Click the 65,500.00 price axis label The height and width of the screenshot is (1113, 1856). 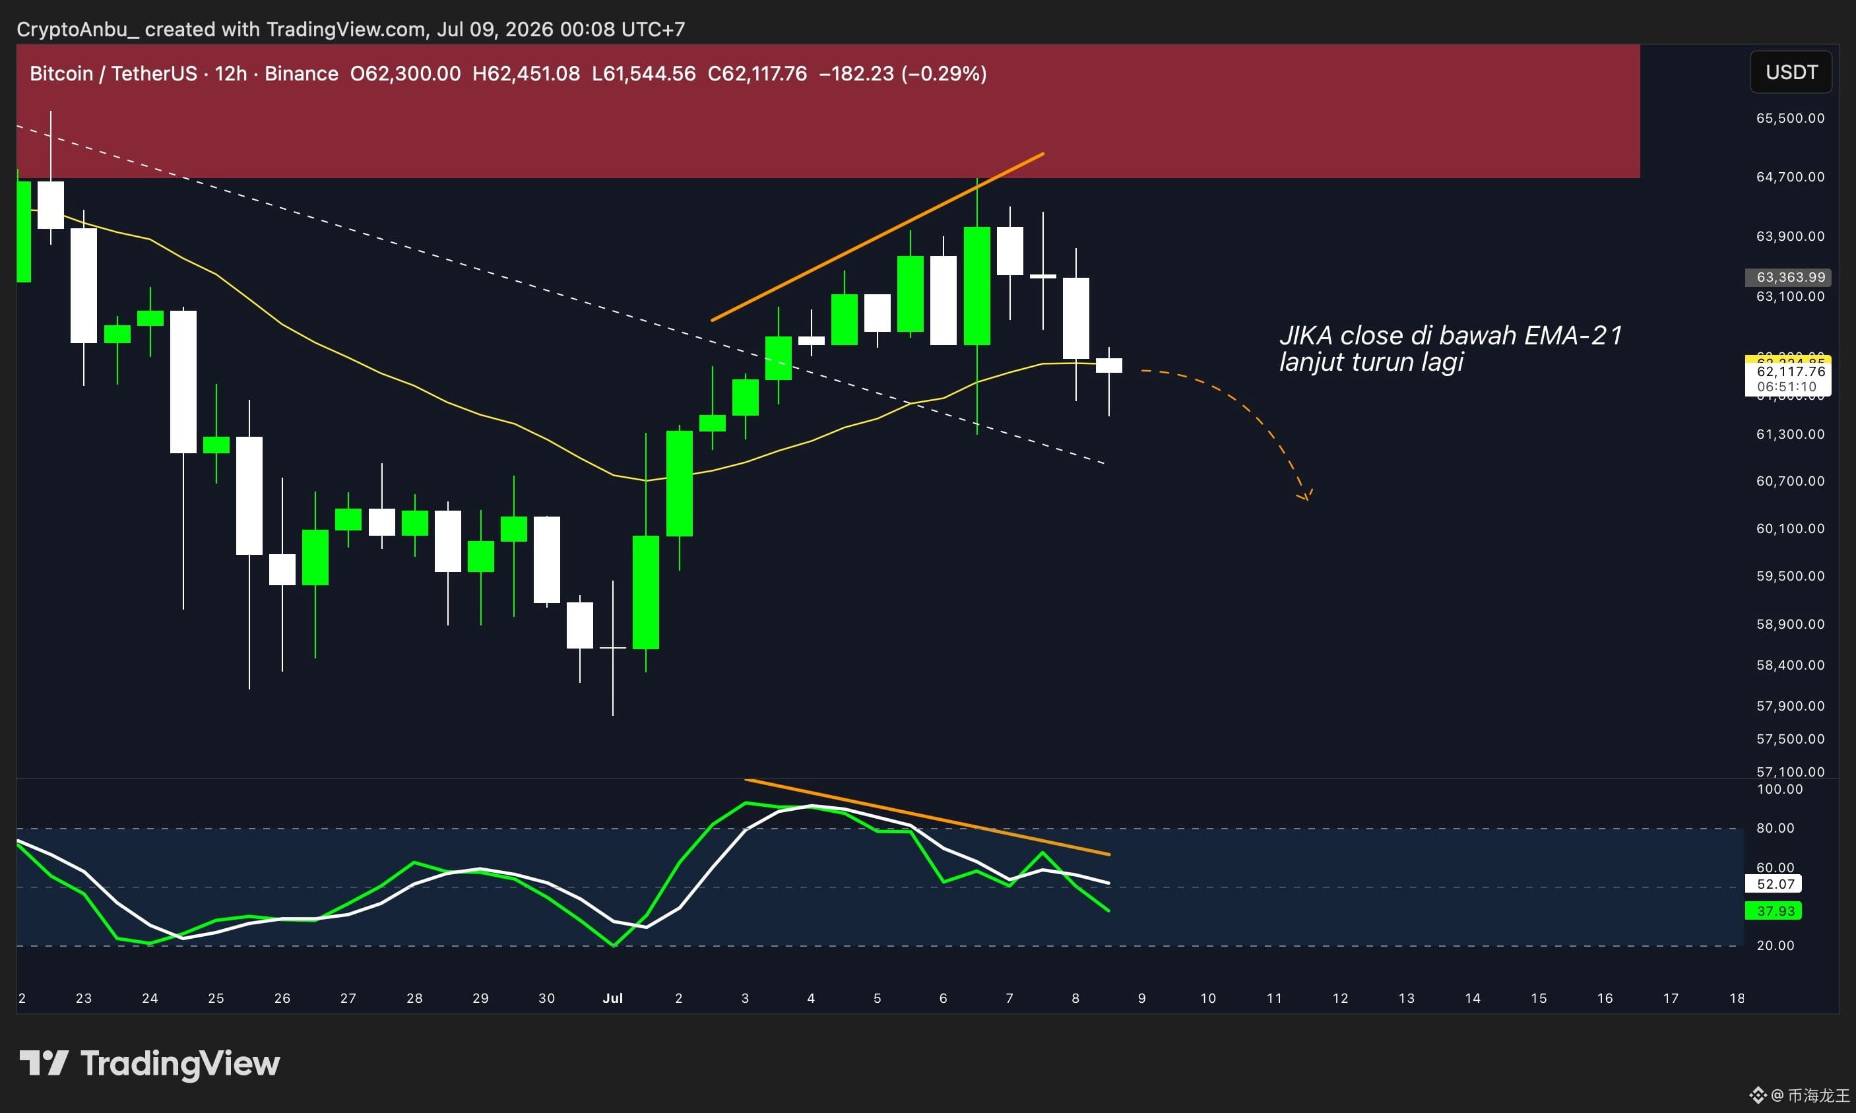(1791, 119)
